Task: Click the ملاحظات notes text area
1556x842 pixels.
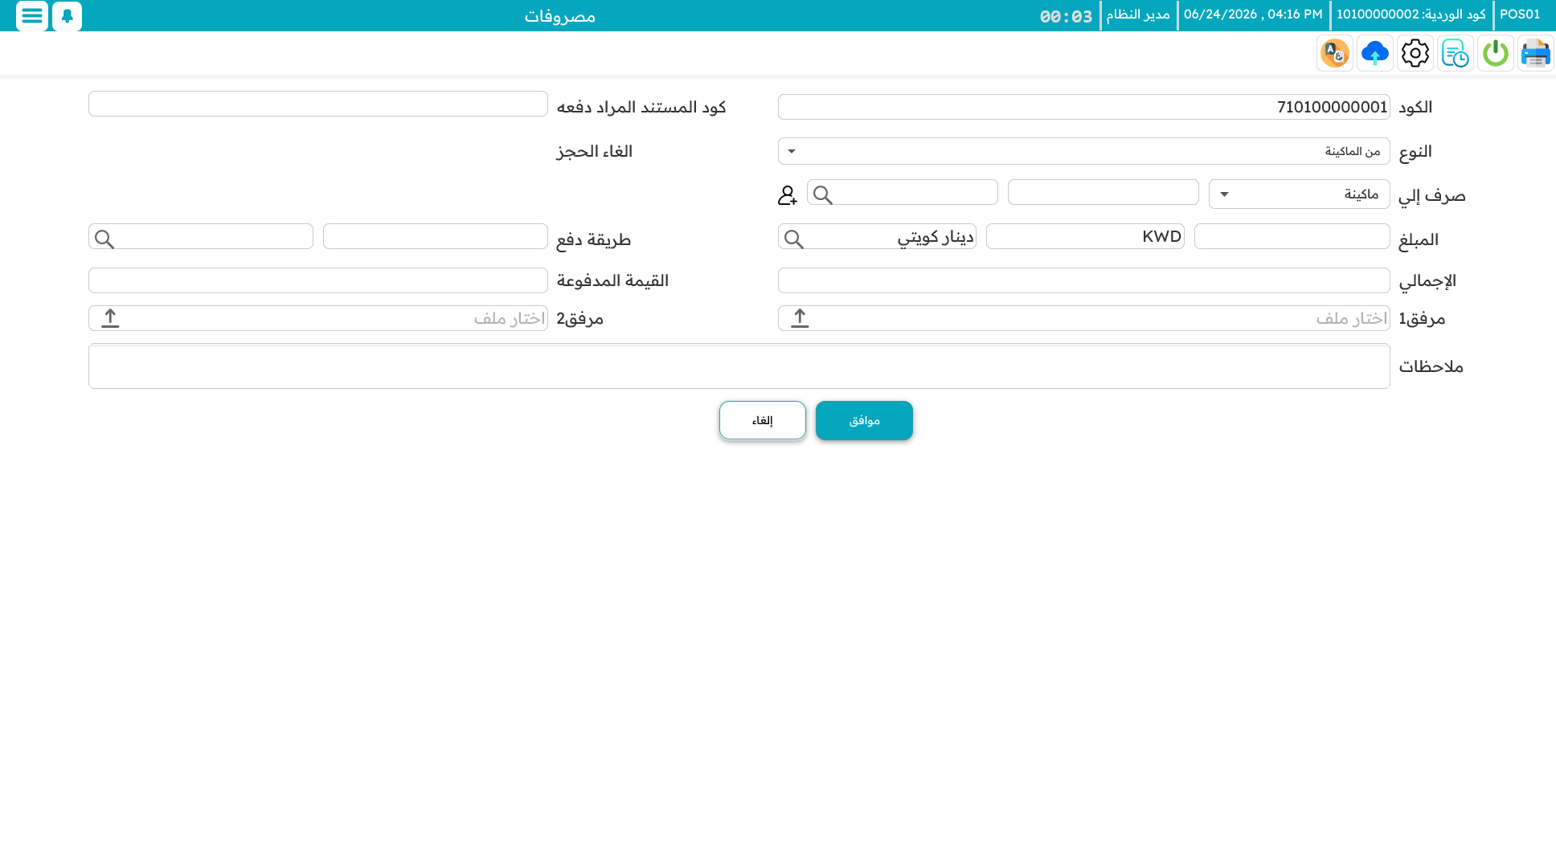Action: pyautogui.click(x=739, y=366)
